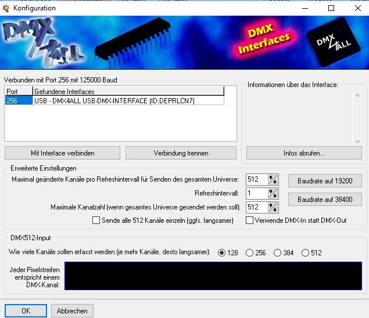Select the 256 channels radio button
The image size is (369, 318).
point(250,253)
